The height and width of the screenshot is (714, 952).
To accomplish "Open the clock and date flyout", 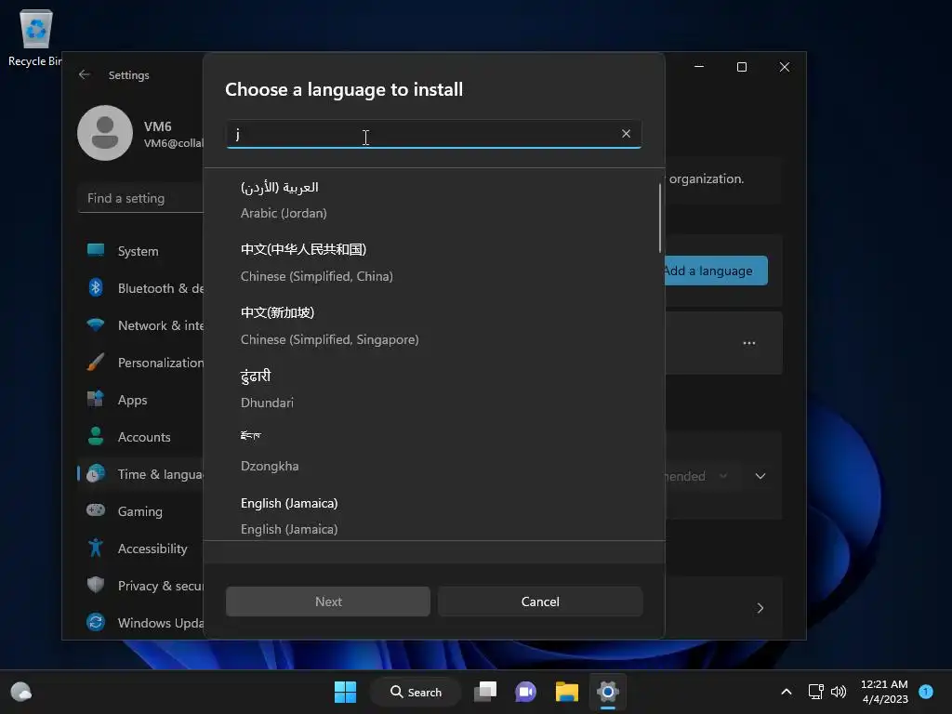I will pyautogui.click(x=884, y=692).
